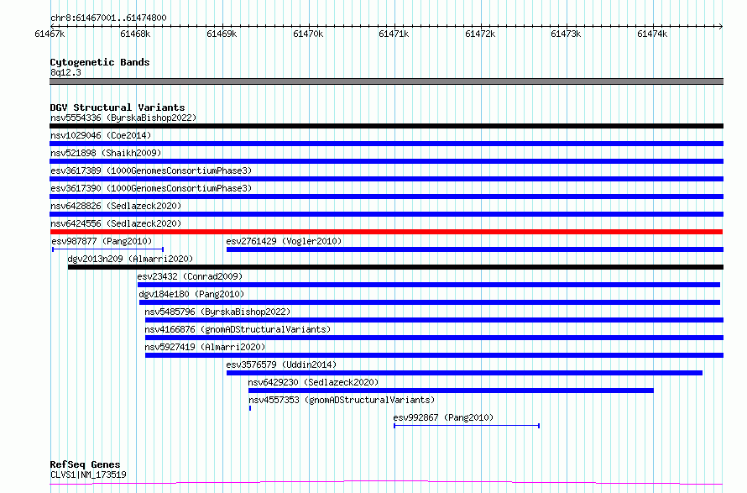
Task: Click the 8q12.3 band label
Action: point(65,72)
